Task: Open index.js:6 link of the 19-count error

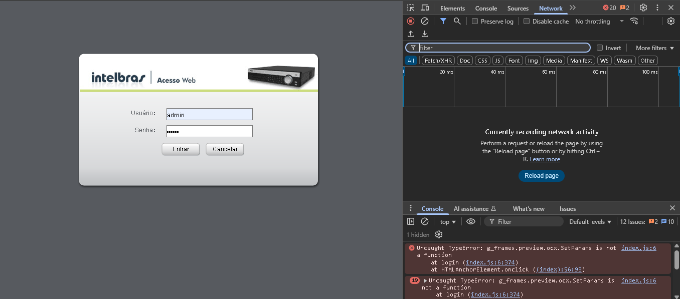Action: [x=639, y=280]
